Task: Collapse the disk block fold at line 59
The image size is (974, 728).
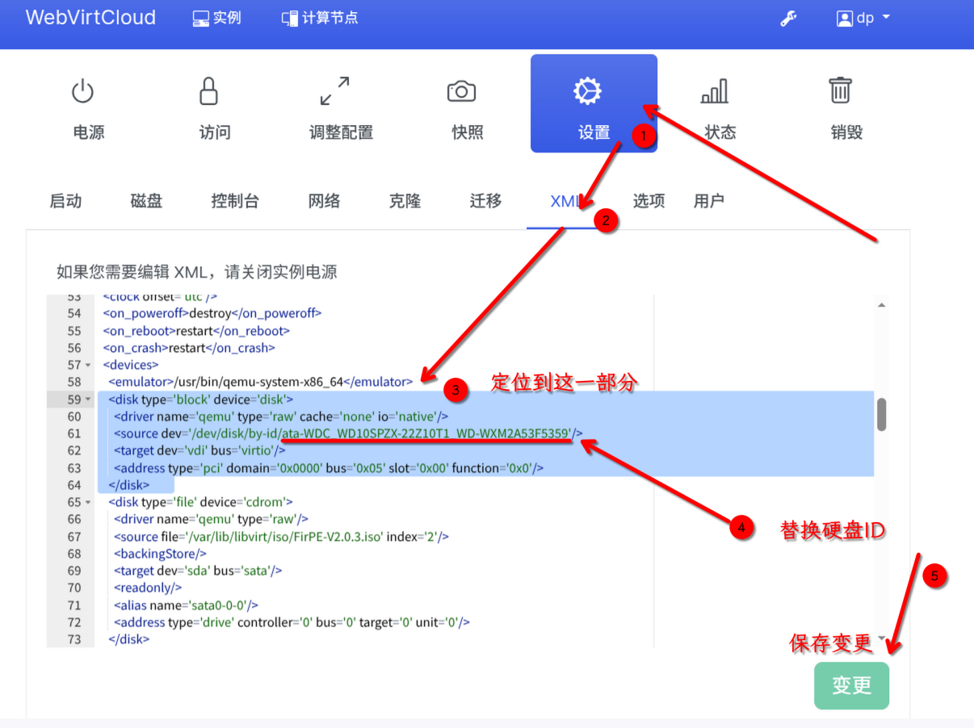Action: 88,400
